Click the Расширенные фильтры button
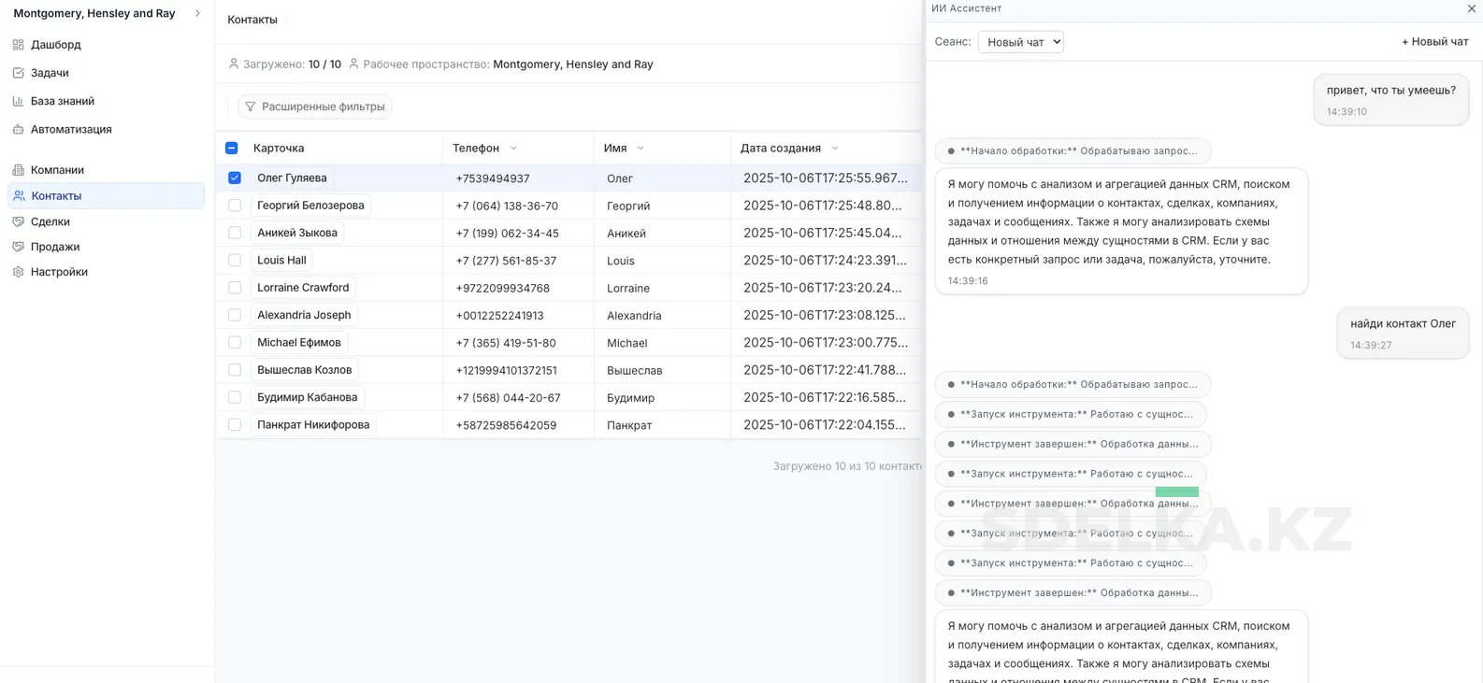The height and width of the screenshot is (683, 1483). [x=314, y=107]
